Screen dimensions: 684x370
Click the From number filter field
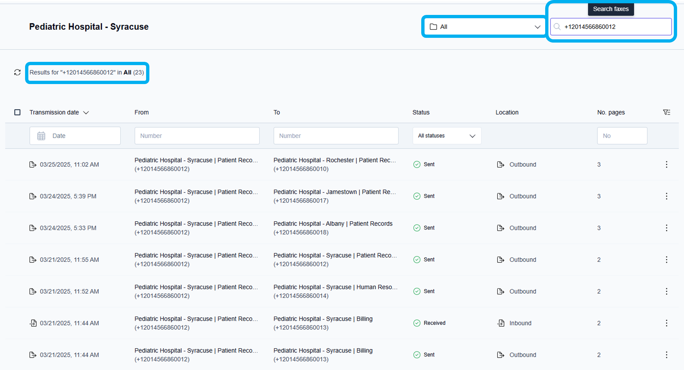pyautogui.click(x=197, y=136)
